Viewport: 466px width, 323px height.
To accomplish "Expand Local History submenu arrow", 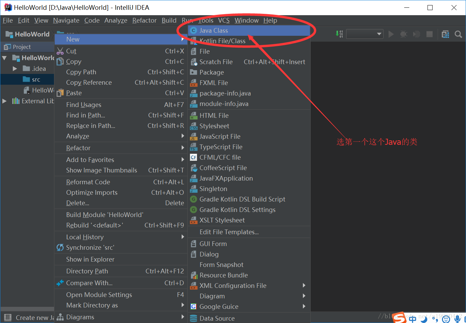I will click(183, 237).
